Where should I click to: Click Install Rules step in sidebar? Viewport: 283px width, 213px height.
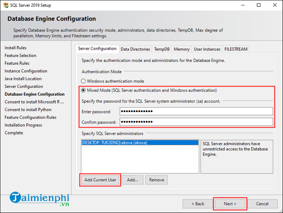pos(16,48)
